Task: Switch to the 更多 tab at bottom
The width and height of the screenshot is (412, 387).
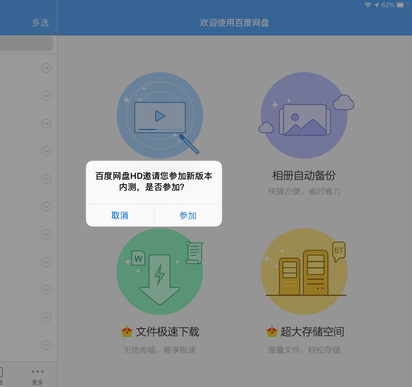Action: 37,376
